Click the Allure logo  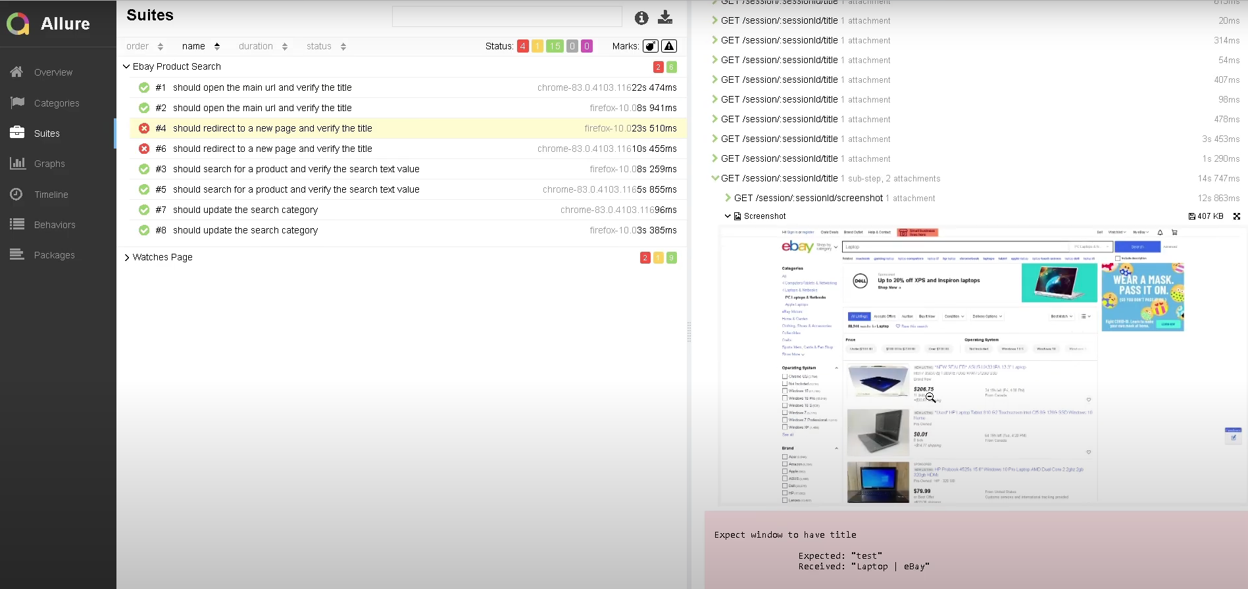(x=18, y=24)
